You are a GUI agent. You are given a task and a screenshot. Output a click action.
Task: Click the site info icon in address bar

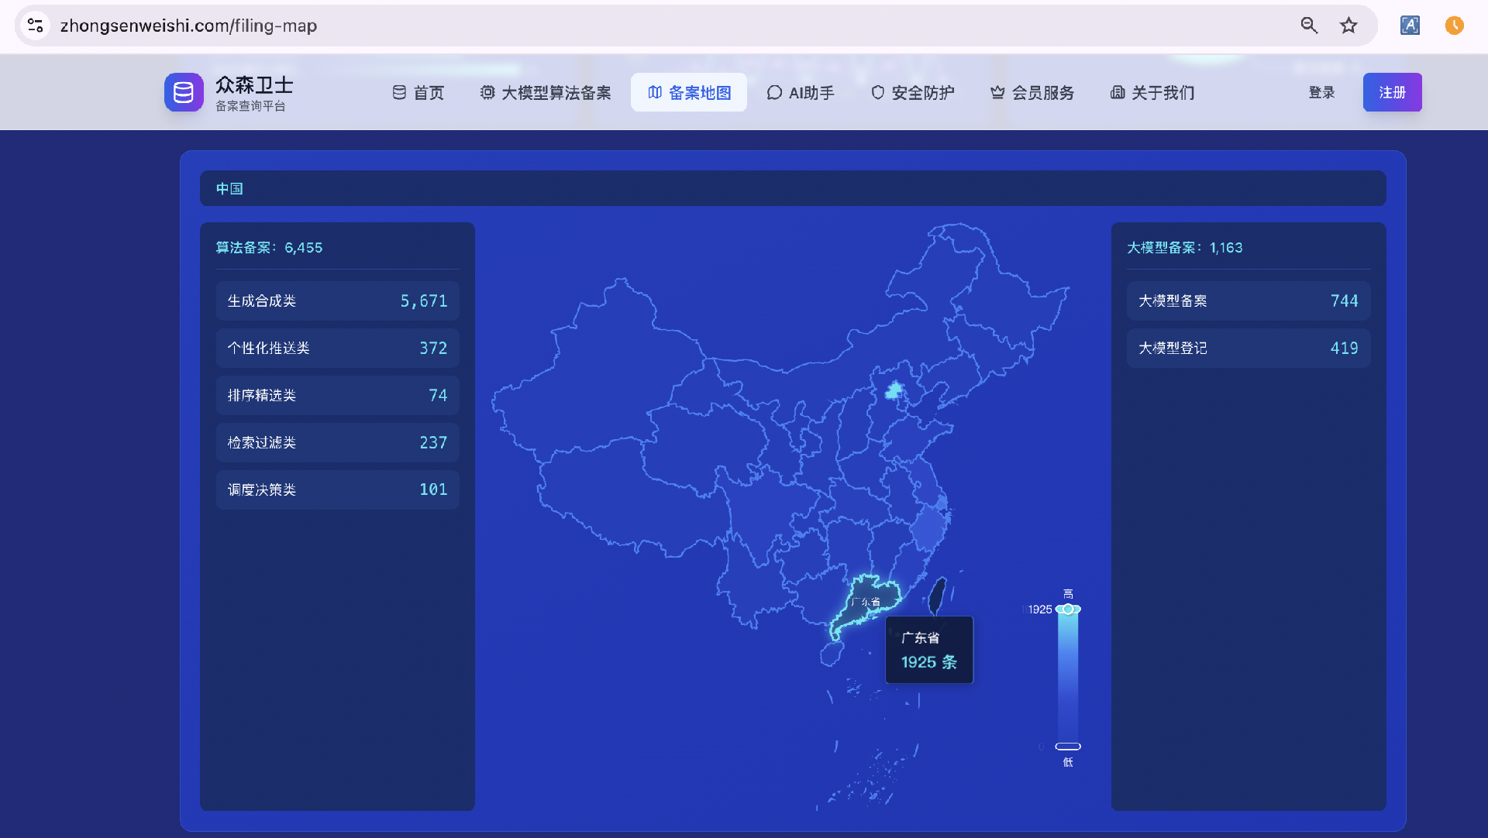click(35, 26)
